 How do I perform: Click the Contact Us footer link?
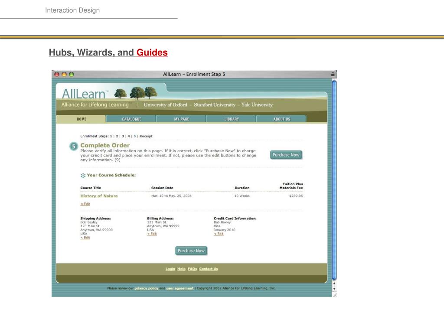(x=209, y=269)
